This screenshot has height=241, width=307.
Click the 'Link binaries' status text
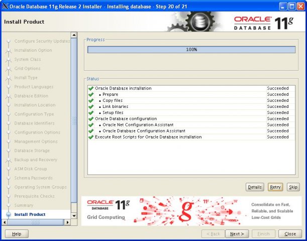(116, 106)
